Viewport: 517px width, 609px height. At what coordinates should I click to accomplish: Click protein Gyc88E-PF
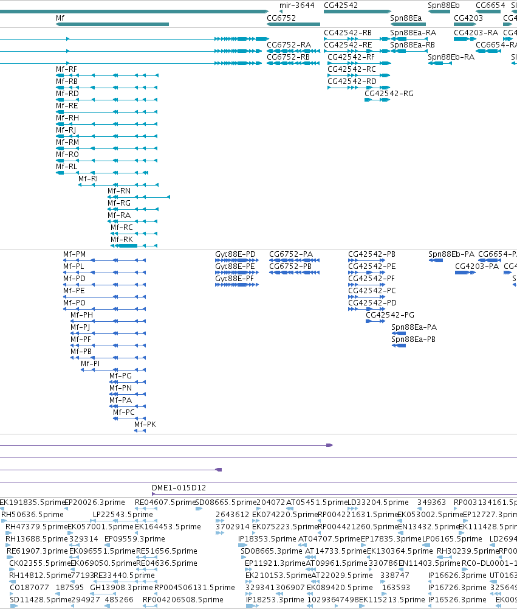237,285
